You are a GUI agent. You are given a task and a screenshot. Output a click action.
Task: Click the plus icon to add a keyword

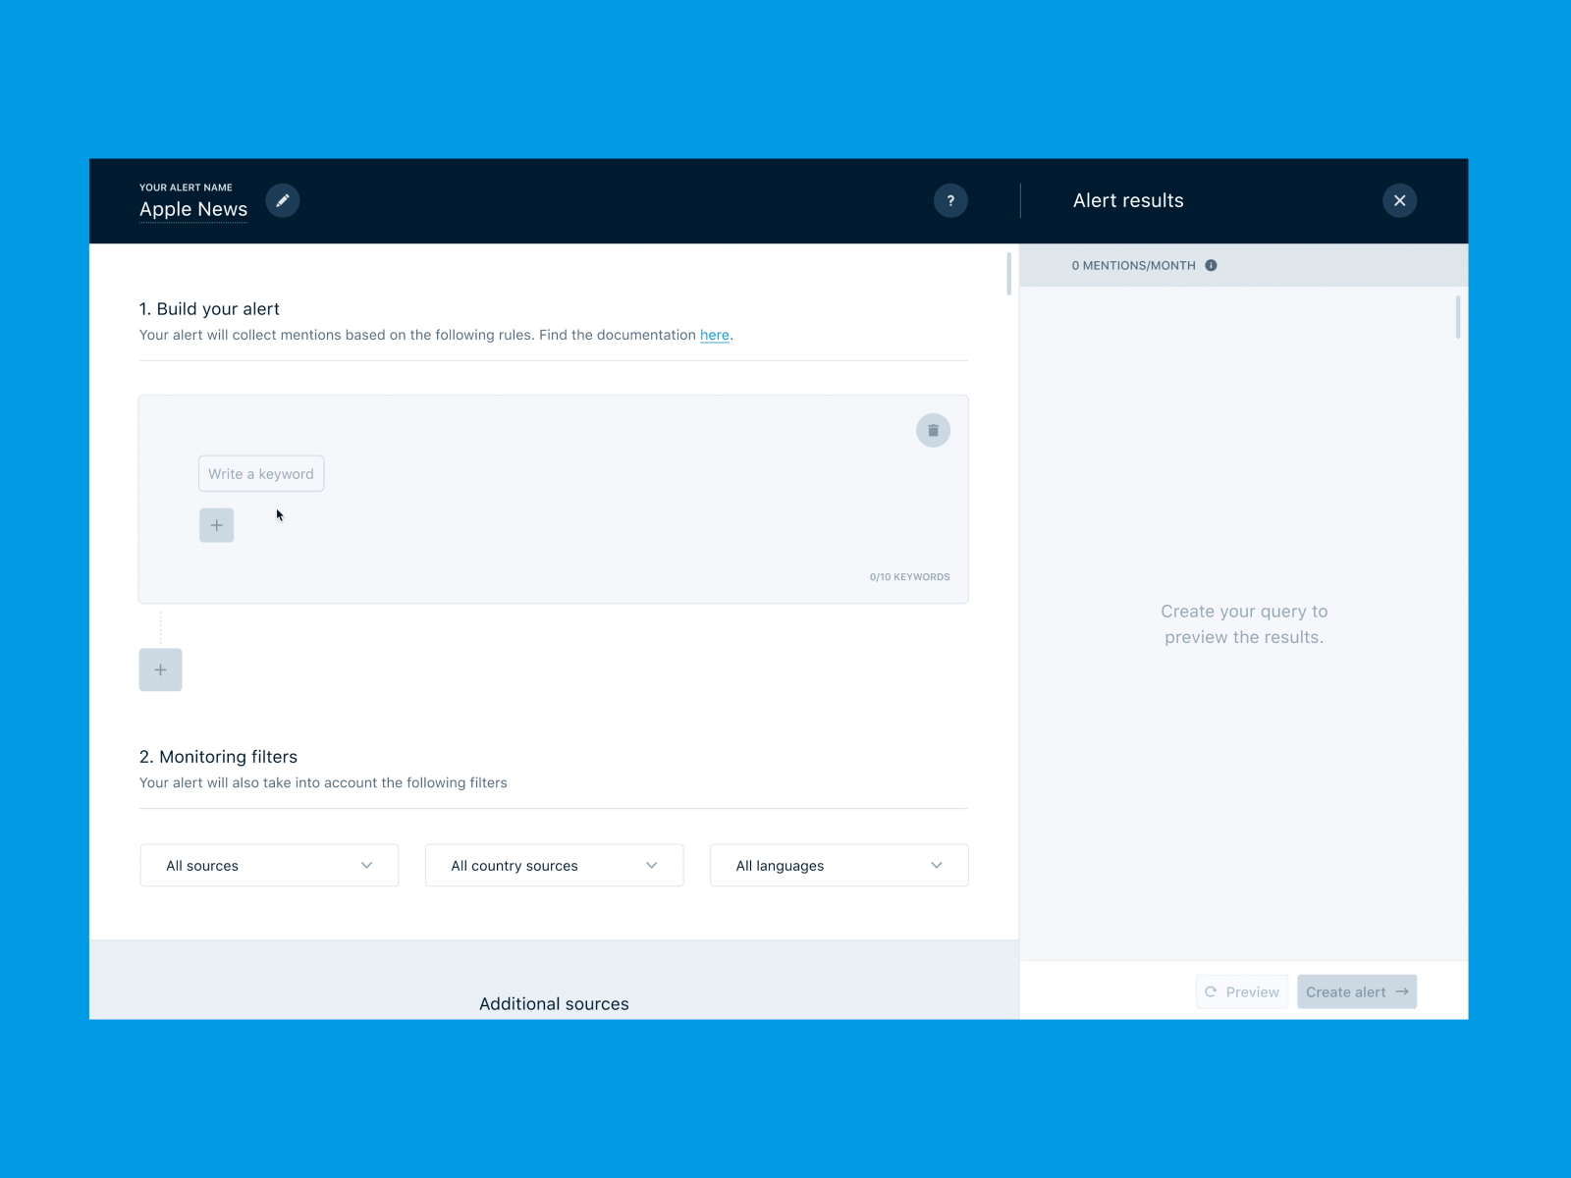(216, 524)
